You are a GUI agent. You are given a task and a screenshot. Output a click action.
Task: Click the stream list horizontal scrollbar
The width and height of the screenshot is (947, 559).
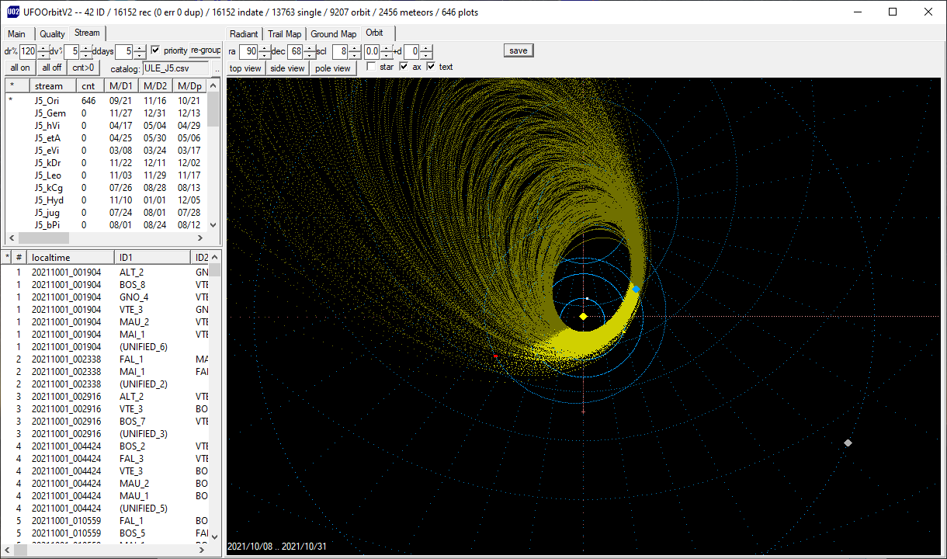coord(106,238)
